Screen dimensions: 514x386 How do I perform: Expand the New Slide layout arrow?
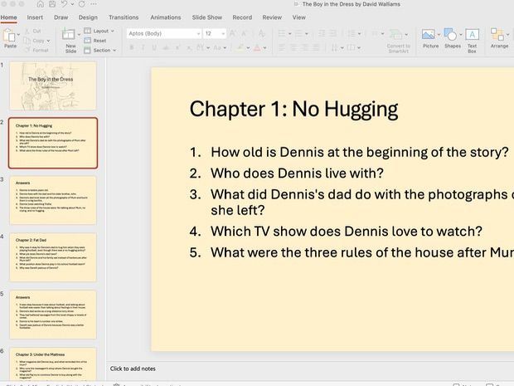pos(79,34)
